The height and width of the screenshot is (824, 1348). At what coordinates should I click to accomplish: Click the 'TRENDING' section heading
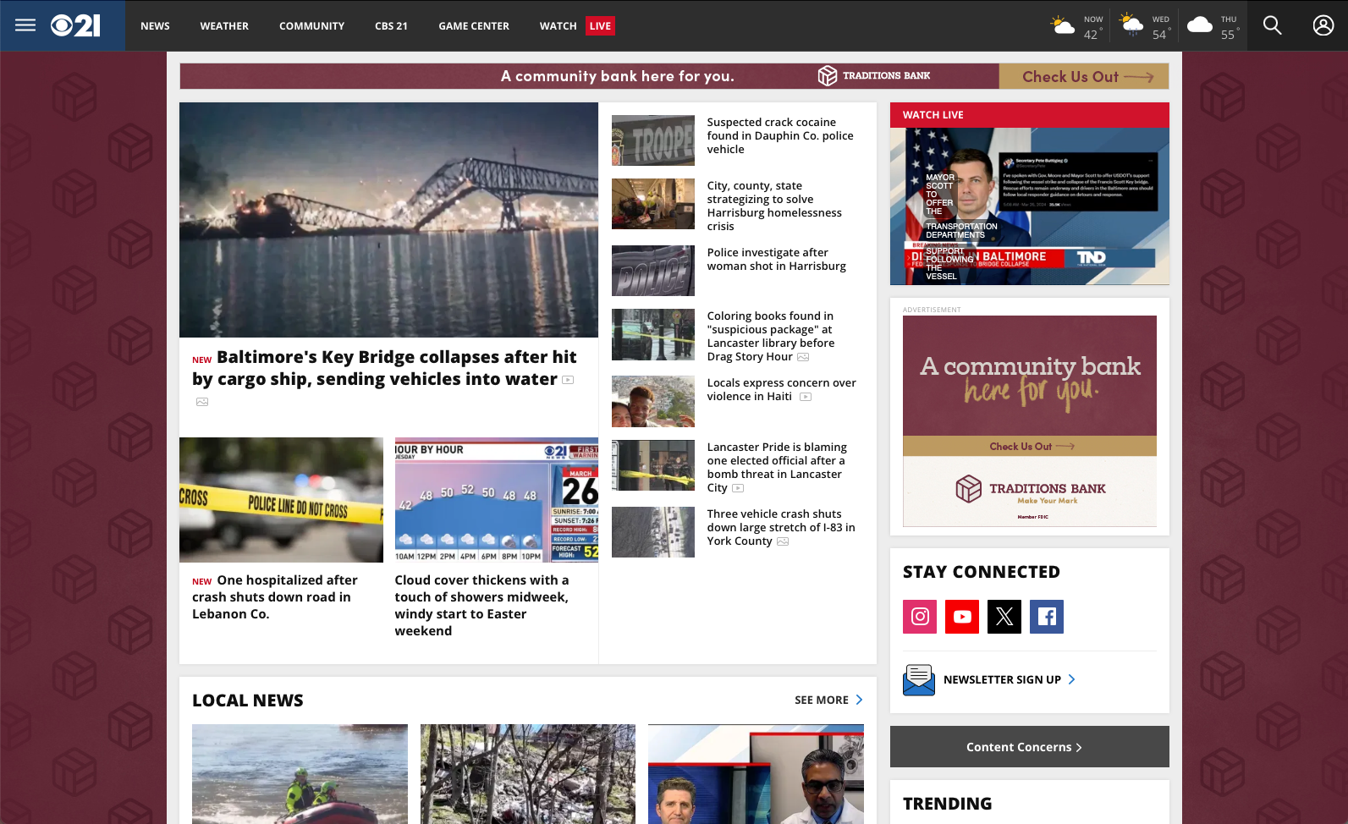pos(948,804)
